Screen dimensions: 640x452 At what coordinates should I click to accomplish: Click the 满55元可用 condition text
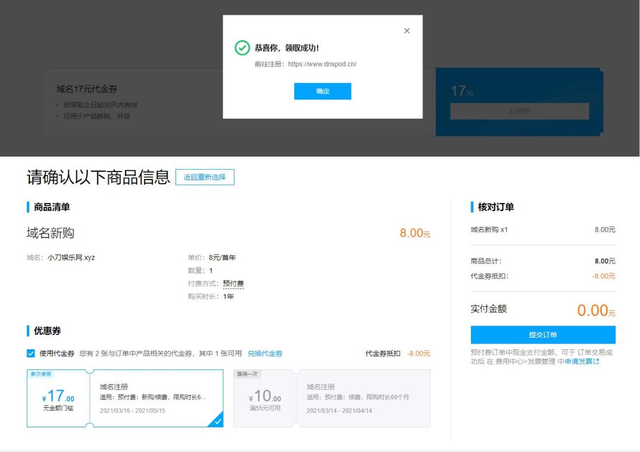tap(265, 408)
